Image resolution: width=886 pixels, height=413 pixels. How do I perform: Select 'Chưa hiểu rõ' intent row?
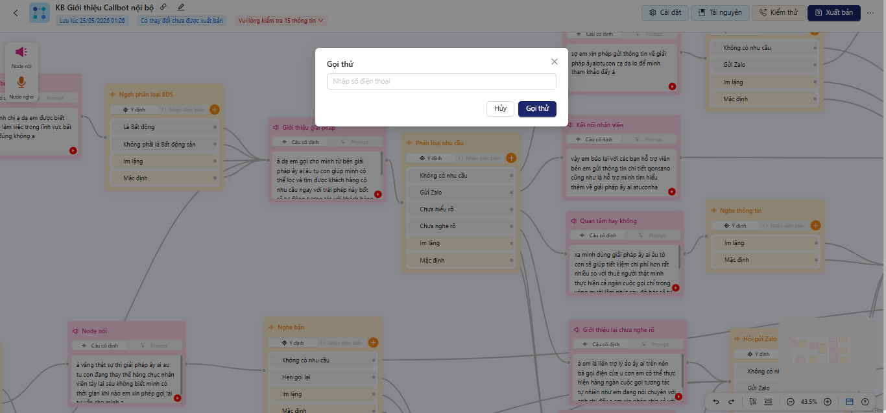[x=461, y=209]
